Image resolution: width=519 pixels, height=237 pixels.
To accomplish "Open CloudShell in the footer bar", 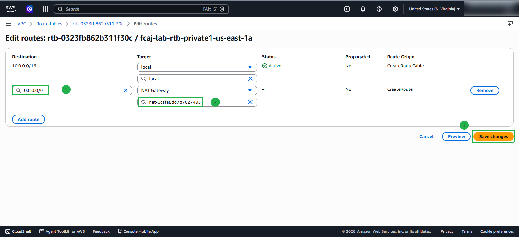I will tap(18, 231).
